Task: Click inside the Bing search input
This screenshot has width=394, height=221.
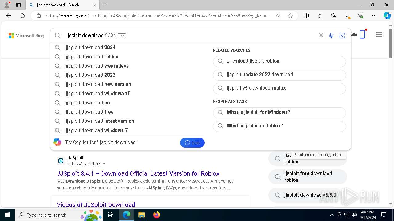Action: 191,36
